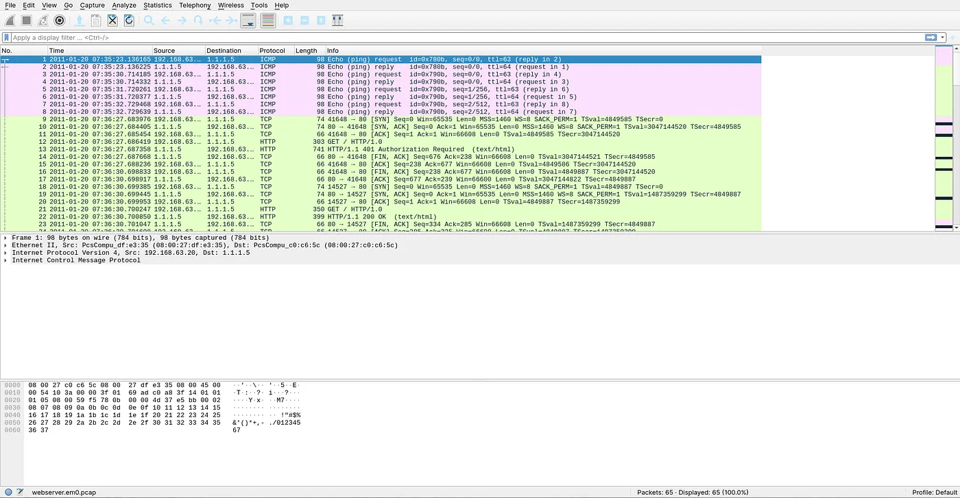Sort by the Protocol column header

coord(276,51)
